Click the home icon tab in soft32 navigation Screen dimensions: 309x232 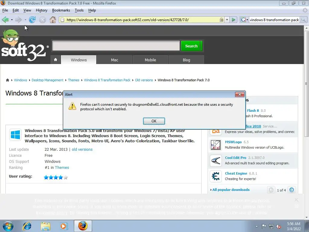[x=56, y=60]
